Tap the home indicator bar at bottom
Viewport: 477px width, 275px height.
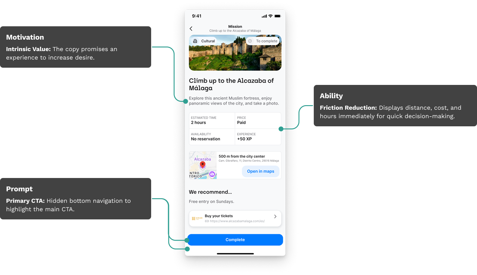pyautogui.click(x=235, y=254)
